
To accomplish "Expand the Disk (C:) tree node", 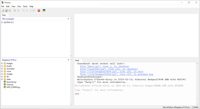I will (2, 22).
